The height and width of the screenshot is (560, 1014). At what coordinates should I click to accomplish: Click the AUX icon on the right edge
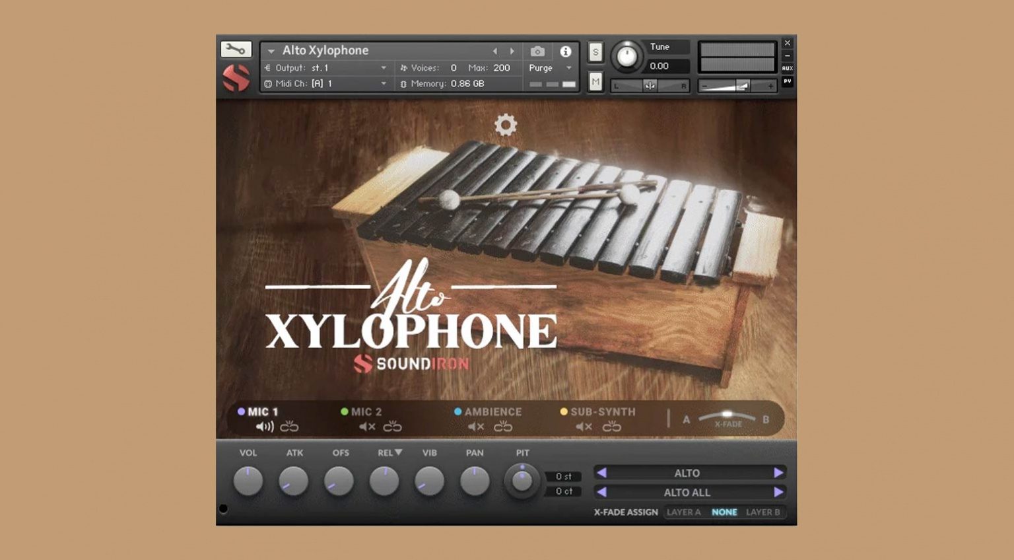pos(787,68)
